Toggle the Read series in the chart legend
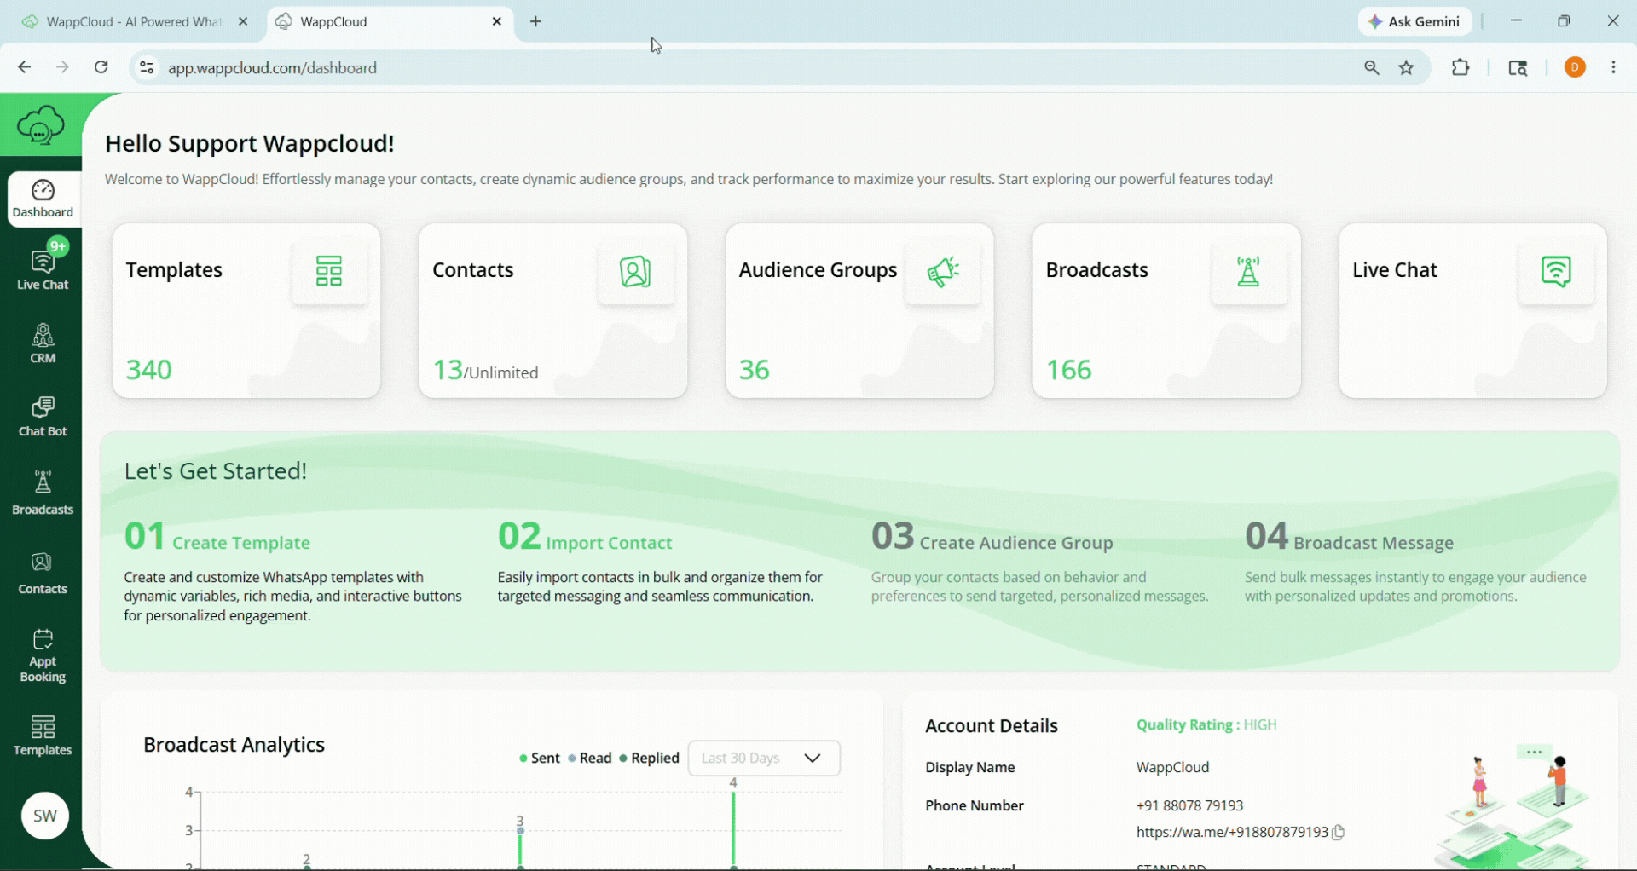Viewport: 1637px width, 871px height. tap(590, 759)
